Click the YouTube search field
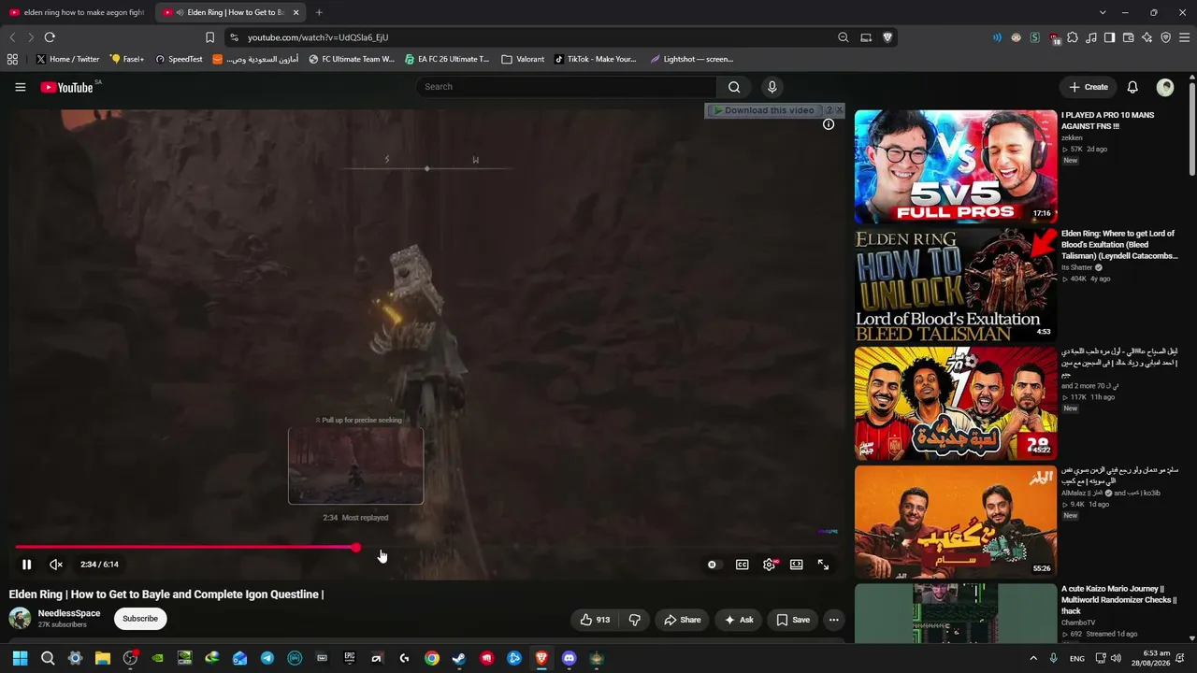This screenshot has width=1197, height=673. coord(567,87)
